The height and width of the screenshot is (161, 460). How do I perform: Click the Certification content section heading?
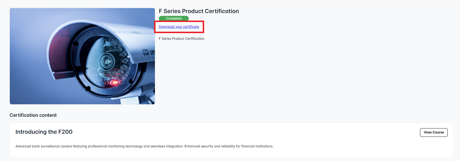pos(33,115)
